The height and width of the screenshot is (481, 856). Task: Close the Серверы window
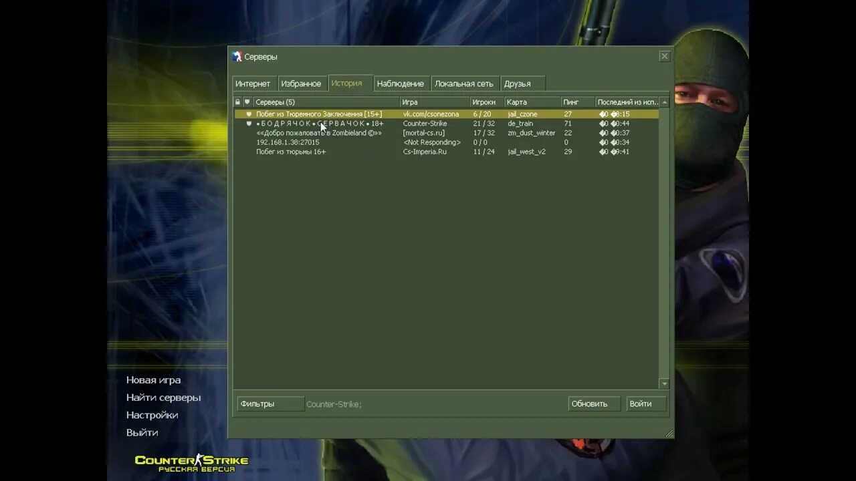pos(664,56)
